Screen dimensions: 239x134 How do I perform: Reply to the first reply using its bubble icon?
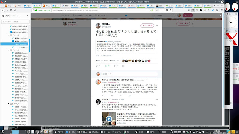click(103, 96)
